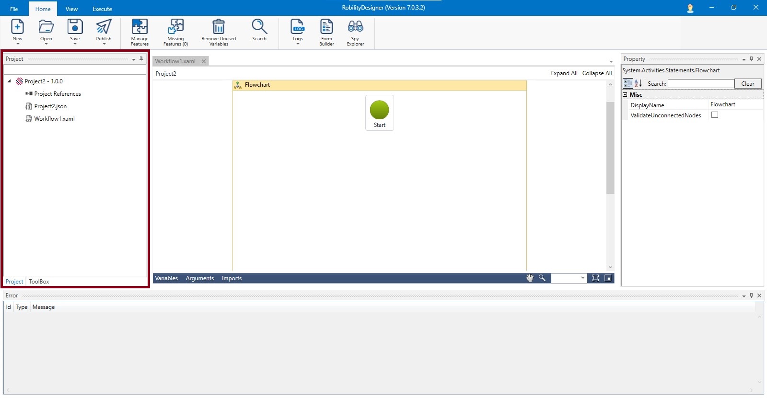Open Manage Features from the toolbar
Viewport: 767px width, 398px height.
(139, 27)
